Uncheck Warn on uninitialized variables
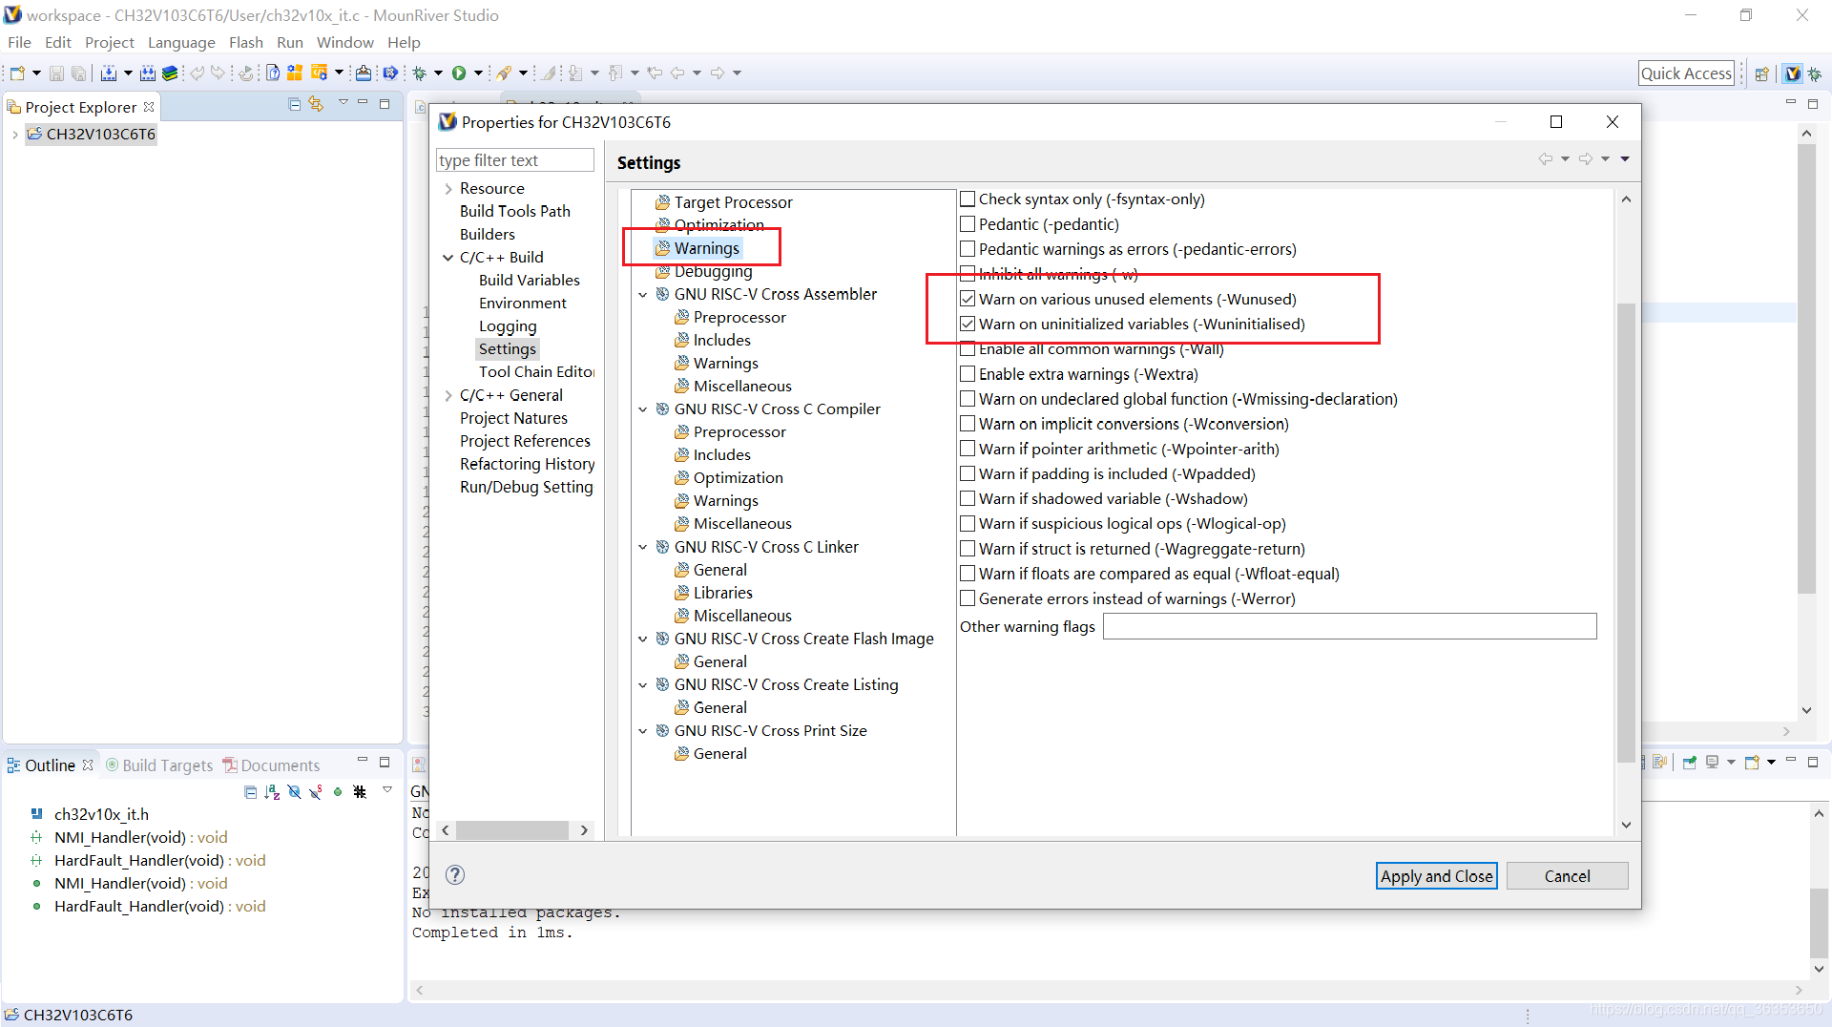 (x=968, y=325)
